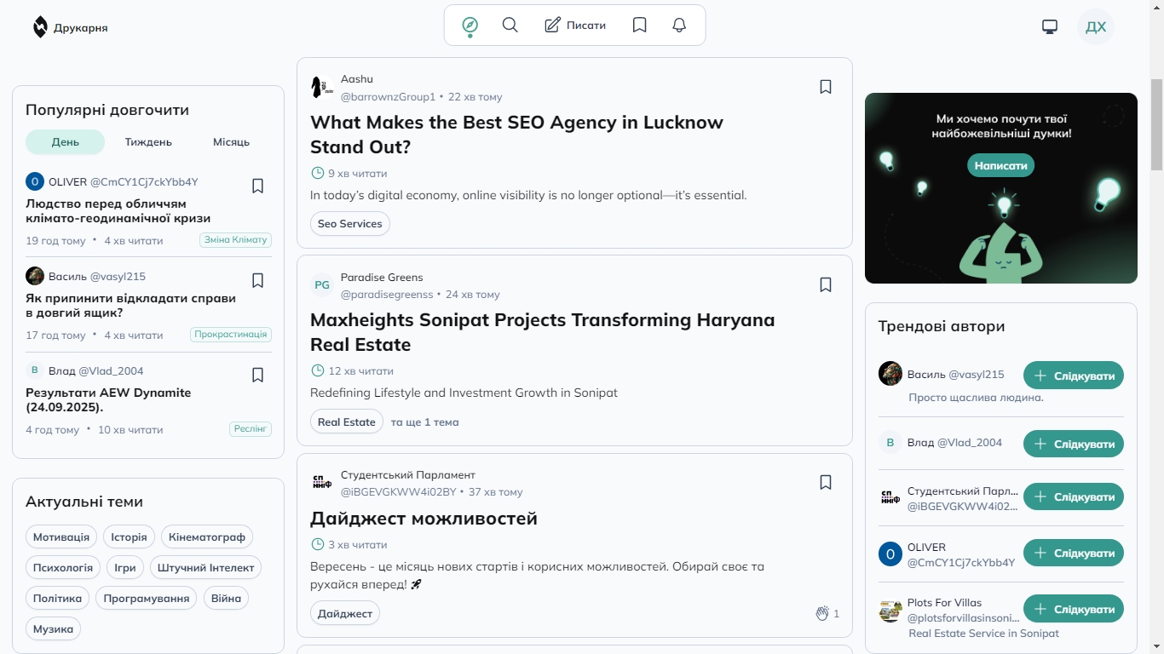Viewport: 1164px width, 654px height.
Task: Select the Штучний Інтелект topic
Action: [206, 568]
